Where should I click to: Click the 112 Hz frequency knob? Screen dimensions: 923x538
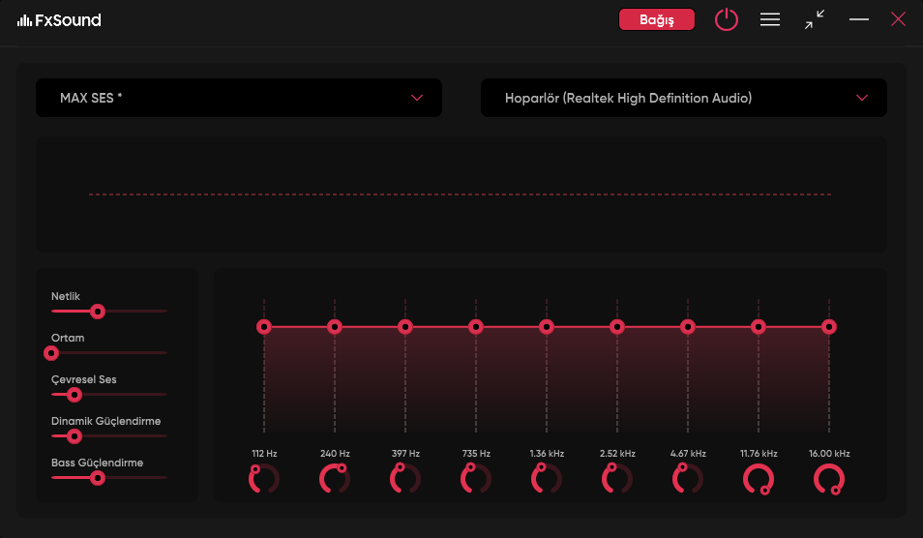click(264, 479)
